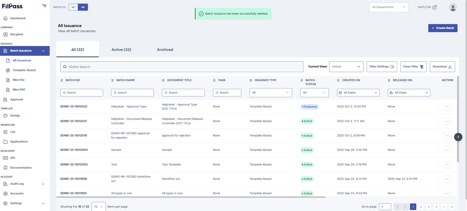Expand the Batch Status filter dropdown
467x211 pixels.
314,93
